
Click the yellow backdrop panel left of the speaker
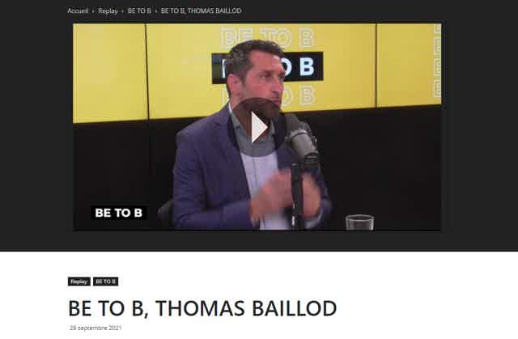(x=109, y=73)
